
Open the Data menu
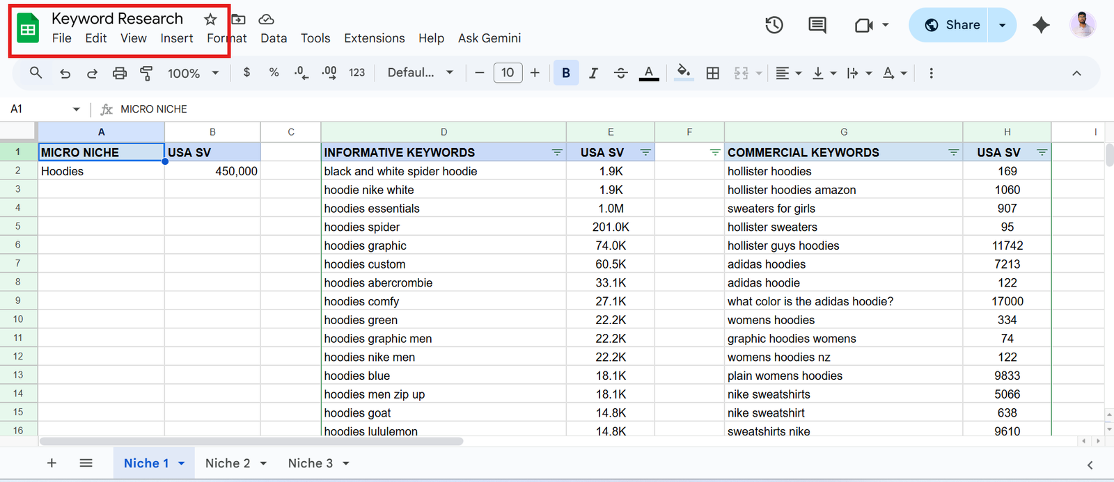coord(274,38)
